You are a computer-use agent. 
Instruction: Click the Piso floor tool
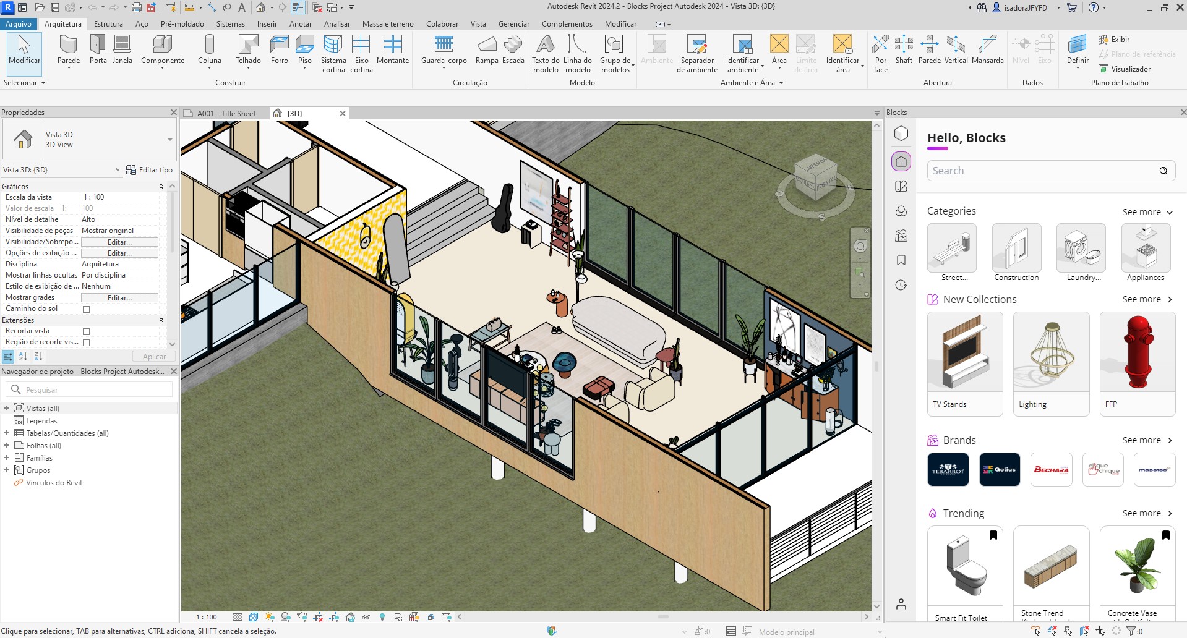(305, 51)
